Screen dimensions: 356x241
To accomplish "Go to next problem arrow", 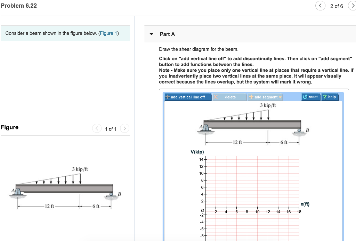I will point(353,6).
